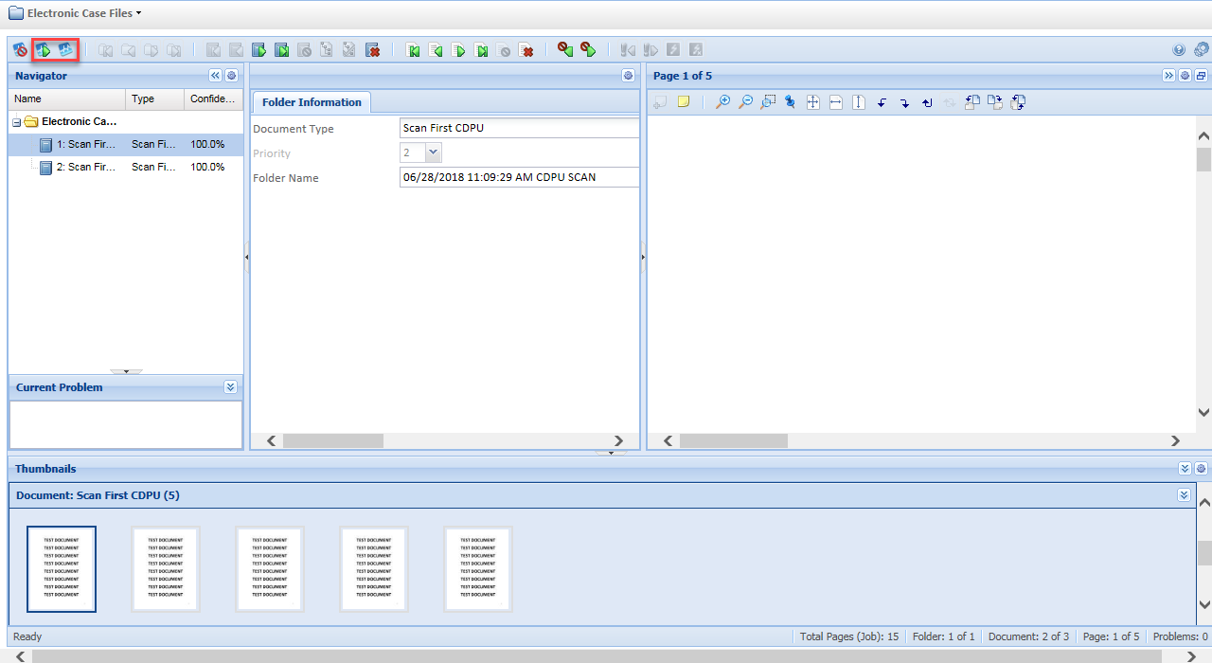1212x663 pixels.
Task: Fit page to width in viewer
Action: point(835,102)
